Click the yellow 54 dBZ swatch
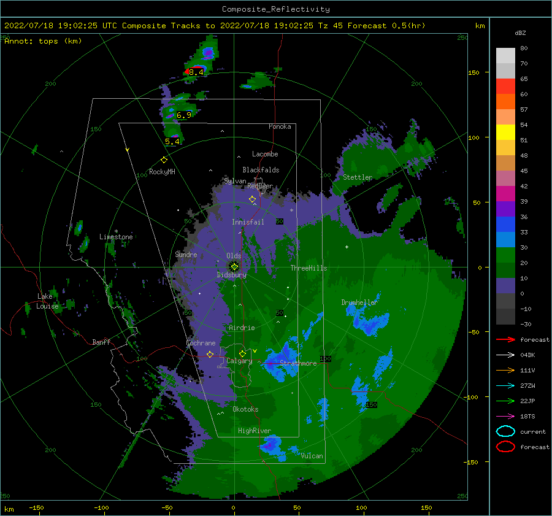 tap(505, 132)
